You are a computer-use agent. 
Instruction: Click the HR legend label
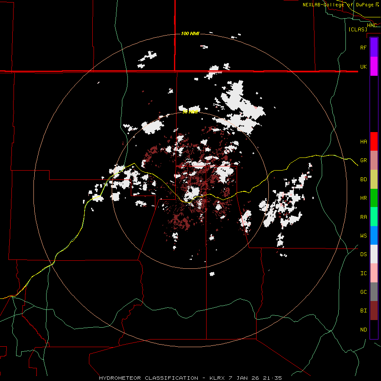tap(364, 198)
